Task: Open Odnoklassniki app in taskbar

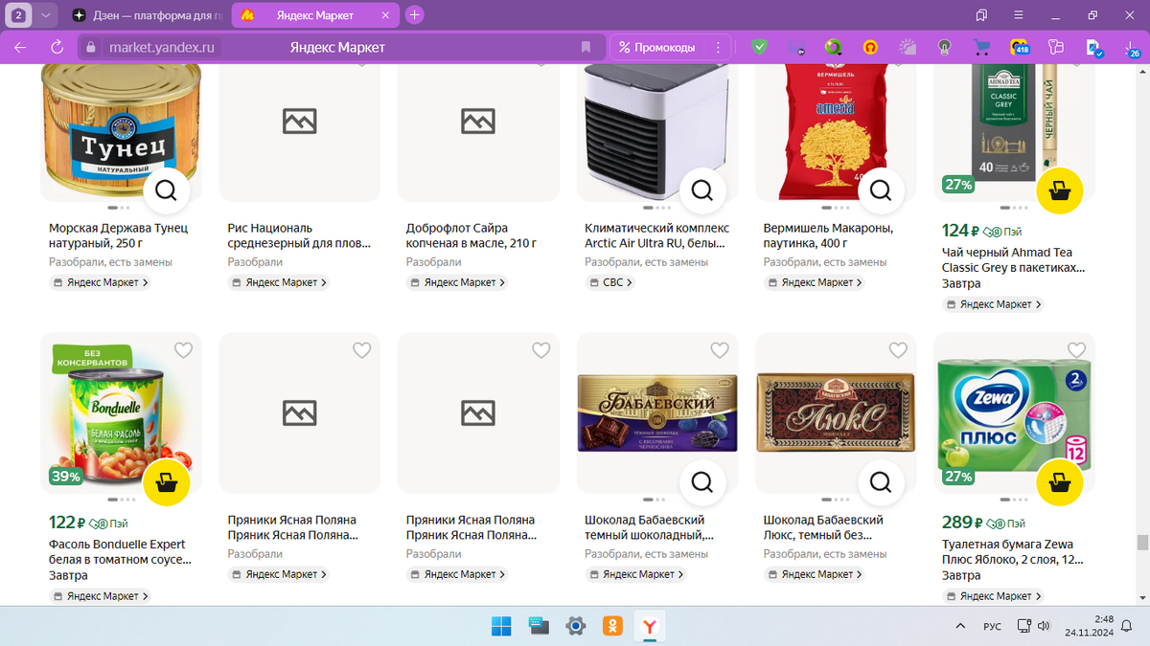Action: coord(613,627)
